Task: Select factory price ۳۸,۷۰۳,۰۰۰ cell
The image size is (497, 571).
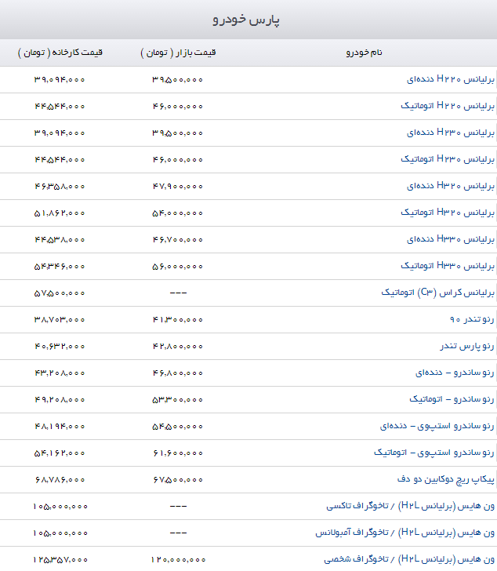Action: (x=60, y=320)
